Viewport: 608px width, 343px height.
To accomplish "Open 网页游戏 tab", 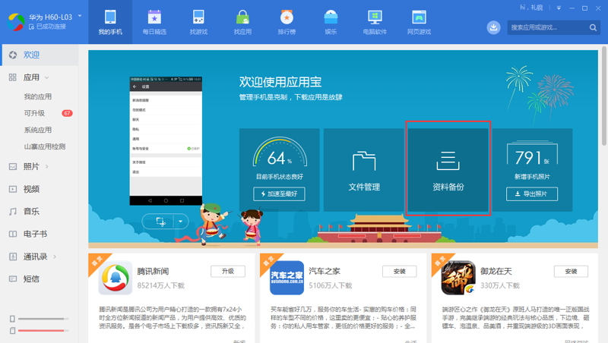I will (x=420, y=22).
